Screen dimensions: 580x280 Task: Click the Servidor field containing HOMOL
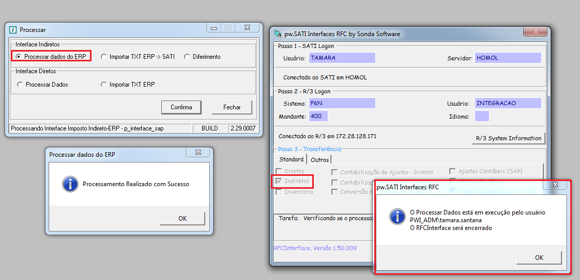point(508,58)
